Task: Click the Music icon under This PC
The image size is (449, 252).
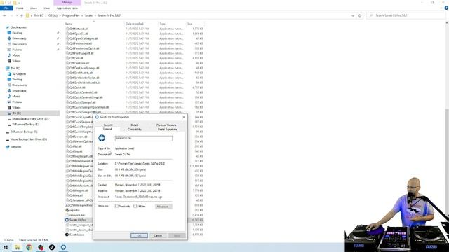Action: [9, 97]
